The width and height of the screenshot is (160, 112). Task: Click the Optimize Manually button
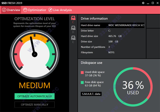pyautogui.click(x=34, y=105)
